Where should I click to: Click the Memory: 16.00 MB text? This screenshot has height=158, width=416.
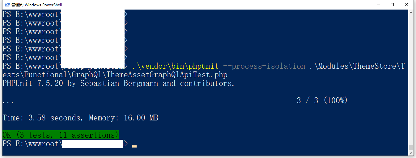click(124, 118)
